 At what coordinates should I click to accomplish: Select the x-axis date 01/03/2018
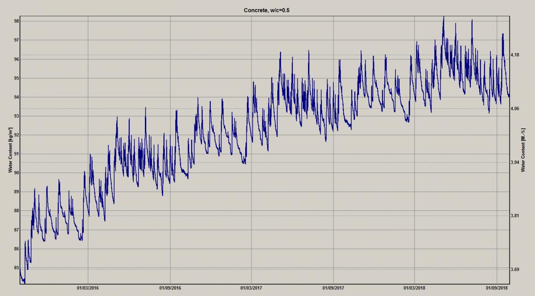(414, 288)
